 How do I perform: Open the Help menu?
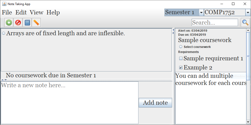[x=53, y=12]
